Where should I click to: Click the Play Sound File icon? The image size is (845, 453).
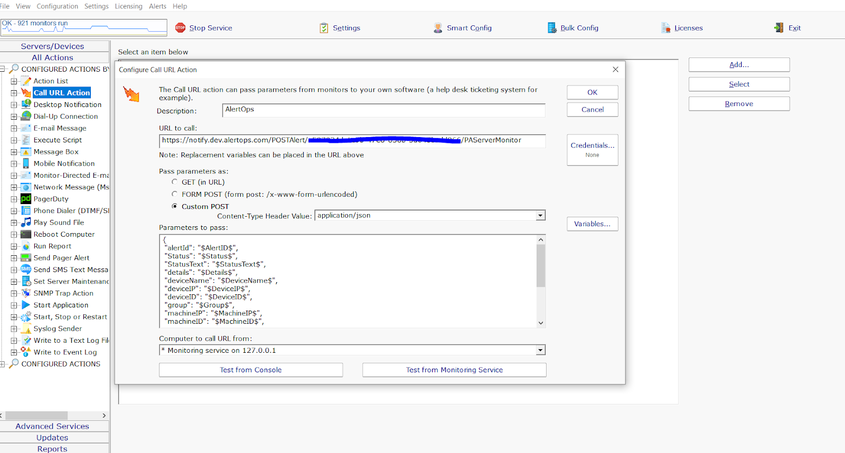click(x=26, y=223)
